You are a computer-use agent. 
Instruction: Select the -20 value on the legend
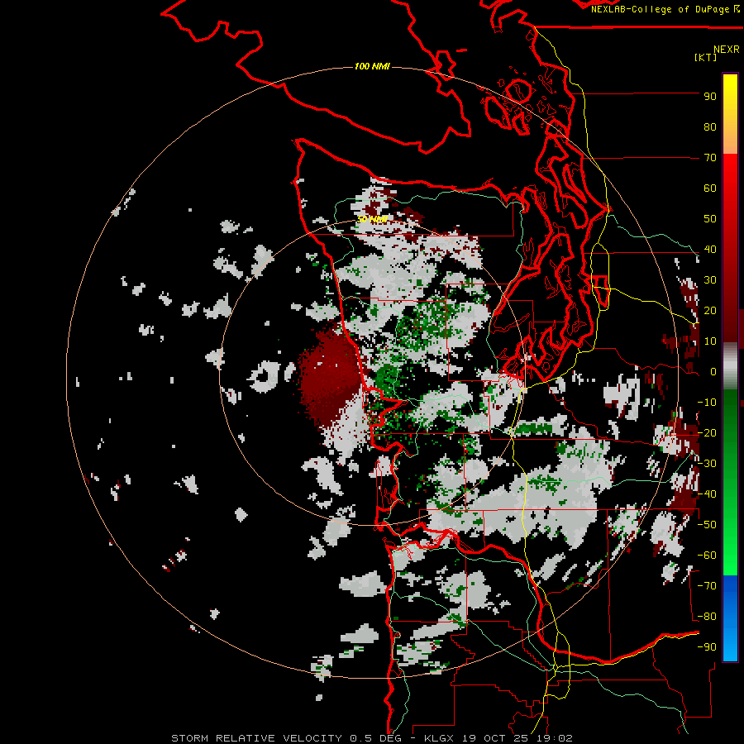(707, 433)
